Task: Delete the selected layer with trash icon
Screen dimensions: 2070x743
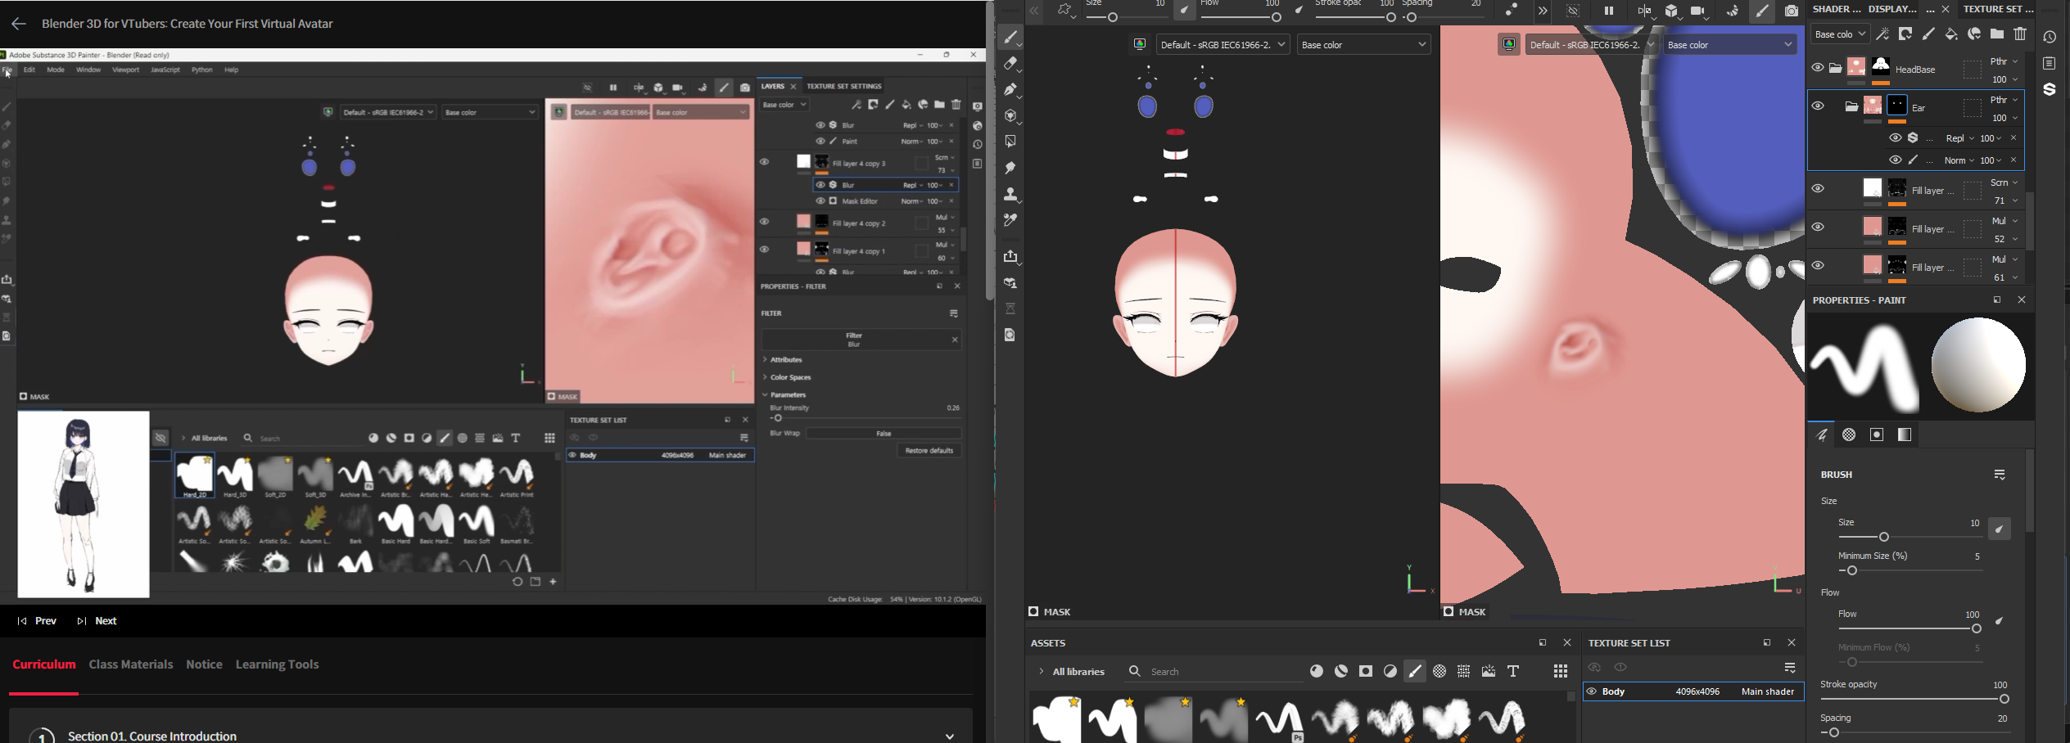Action: (x=2020, y=34)
